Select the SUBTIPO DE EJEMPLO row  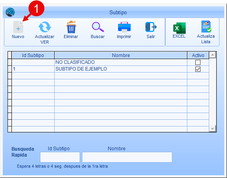[110, 69]
